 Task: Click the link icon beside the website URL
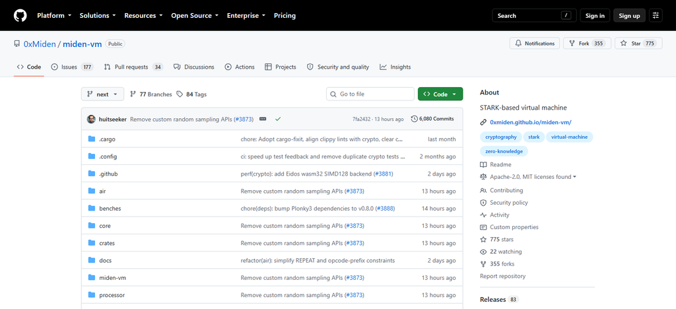click(483, 122)
